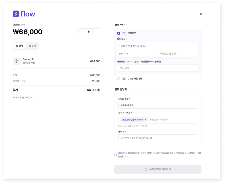225x184 pixels.
Task: Click the flow logo
Action: coord(24,14)
